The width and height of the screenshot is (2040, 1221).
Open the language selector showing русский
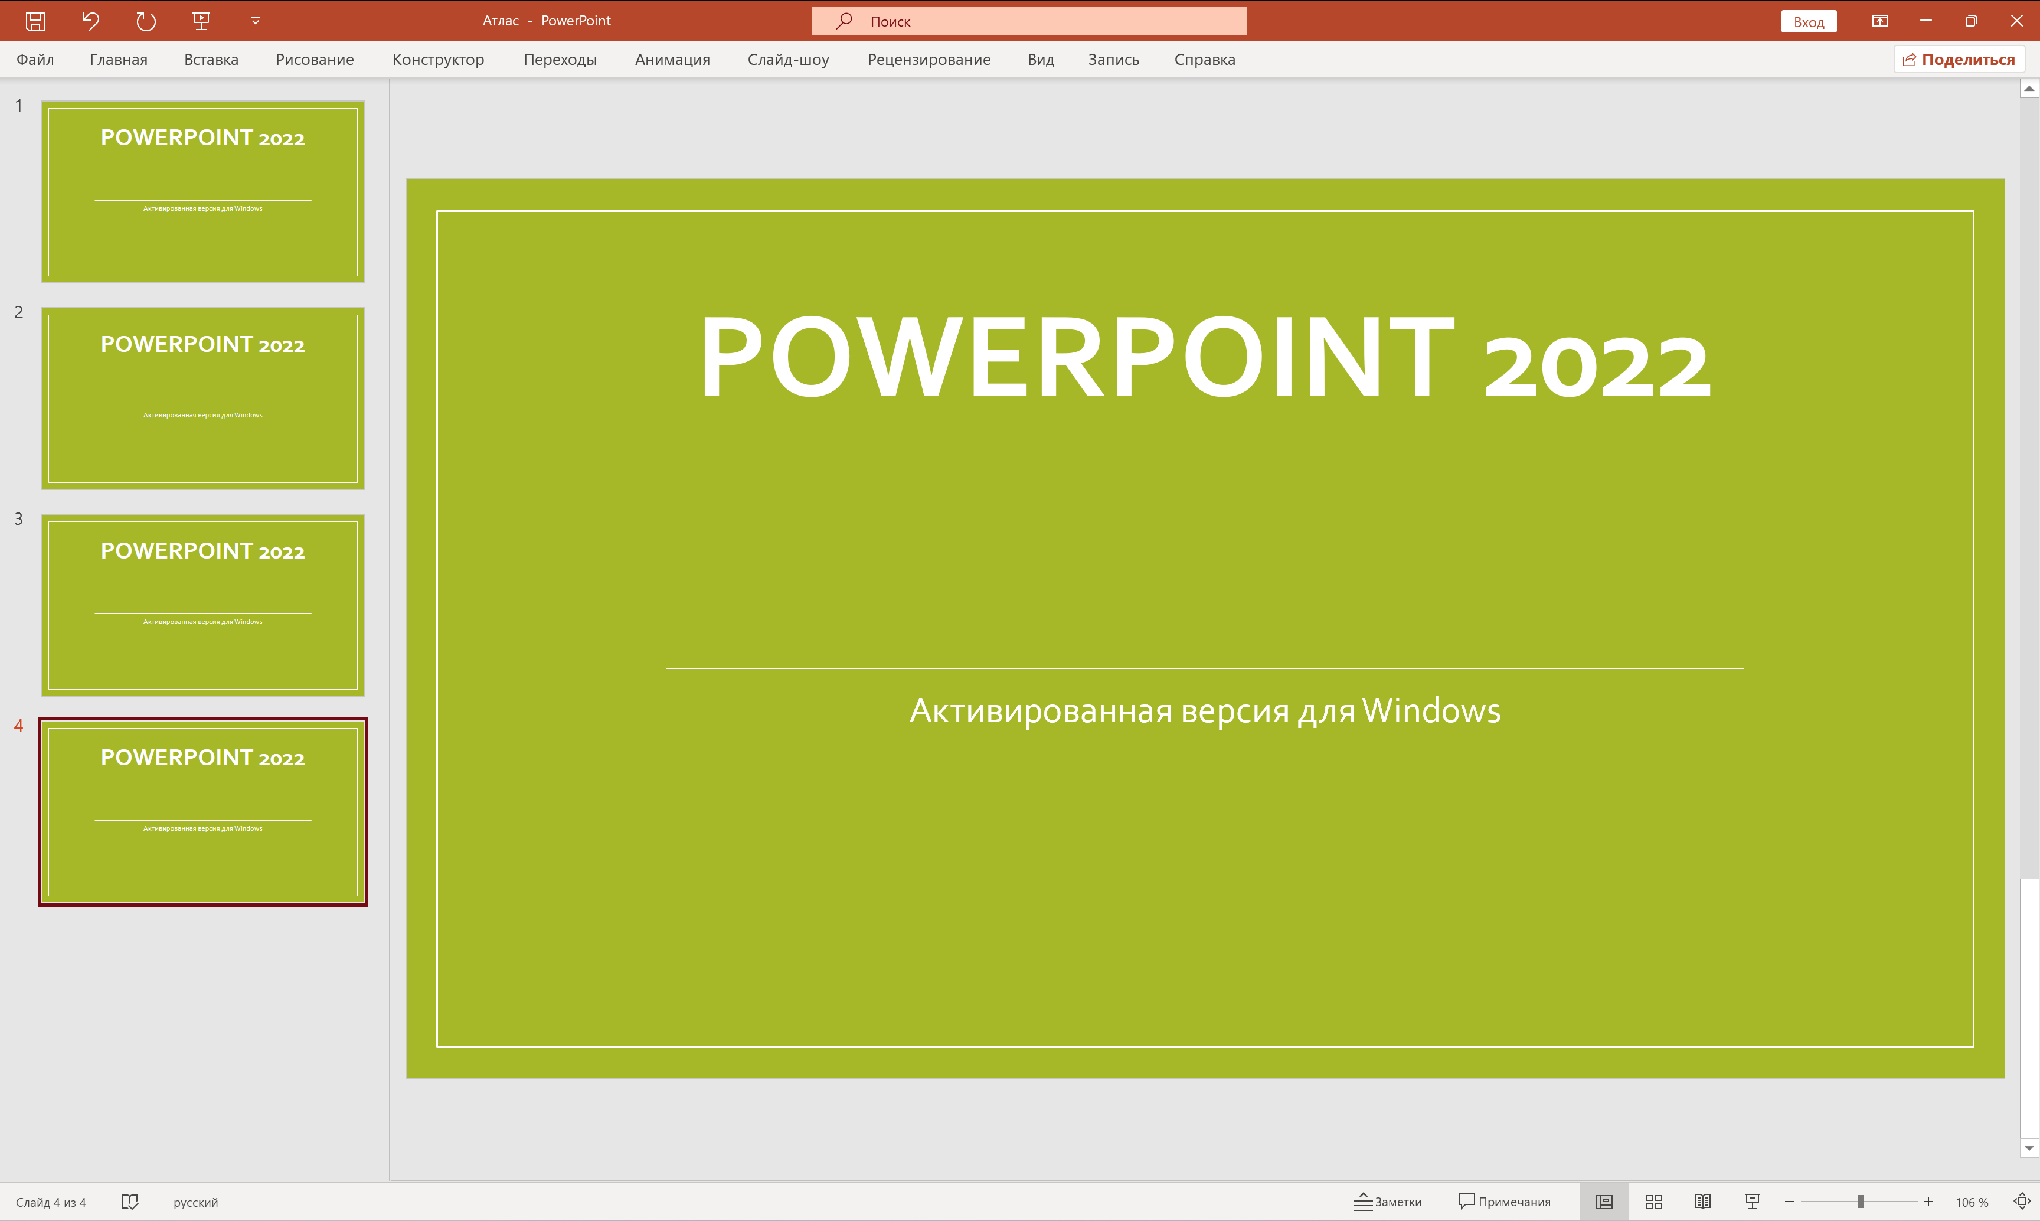tap(194, 1202)
